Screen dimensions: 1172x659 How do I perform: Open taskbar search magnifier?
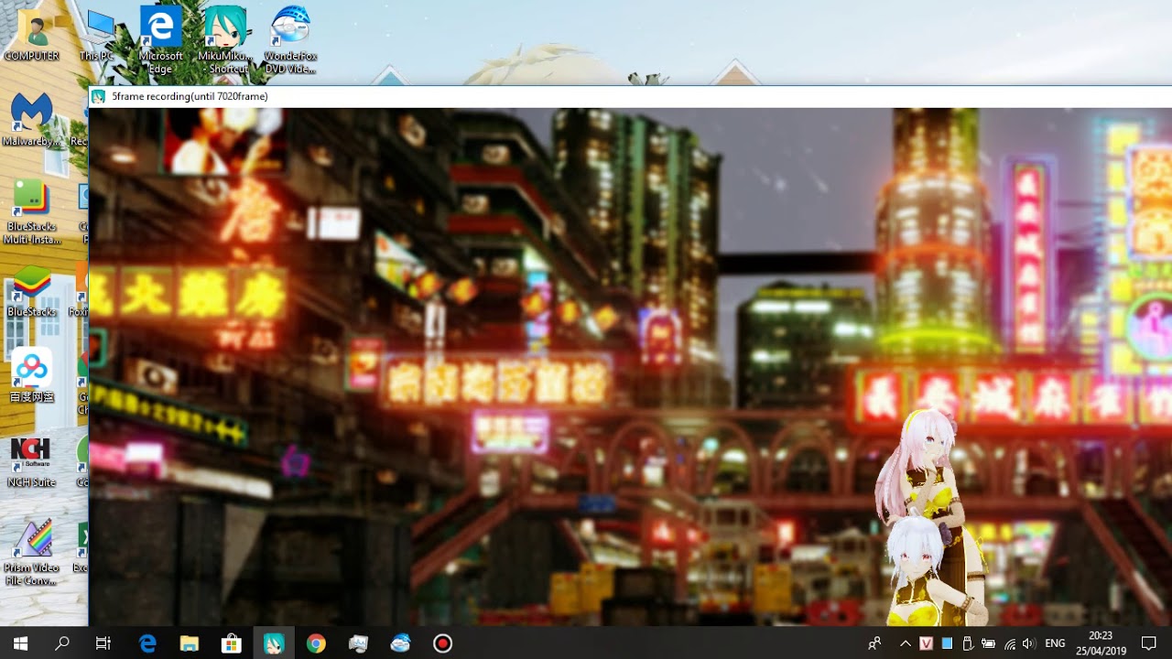[x=62, y=643]
